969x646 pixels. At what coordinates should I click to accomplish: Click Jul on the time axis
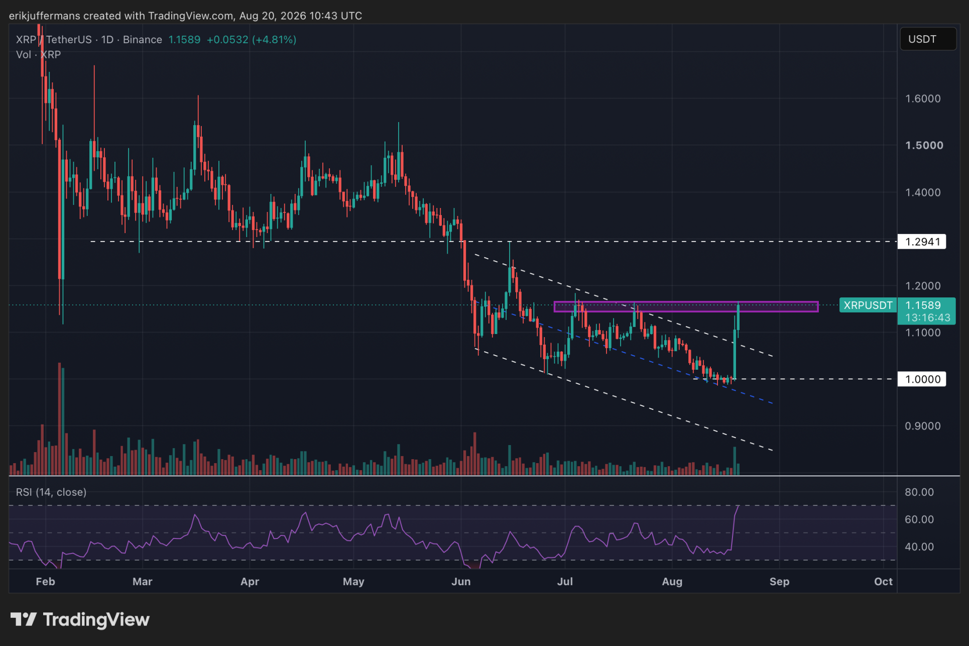click(x=565, y=582)
